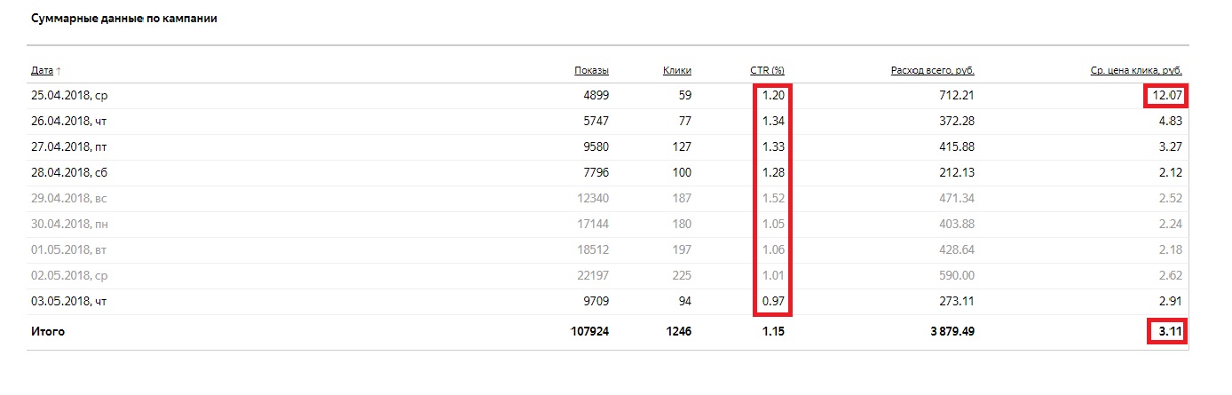The height and width of the screenshot is (395, 1232).
Task: Sort by CTR (%) column header
Action: tap(767, 71)
